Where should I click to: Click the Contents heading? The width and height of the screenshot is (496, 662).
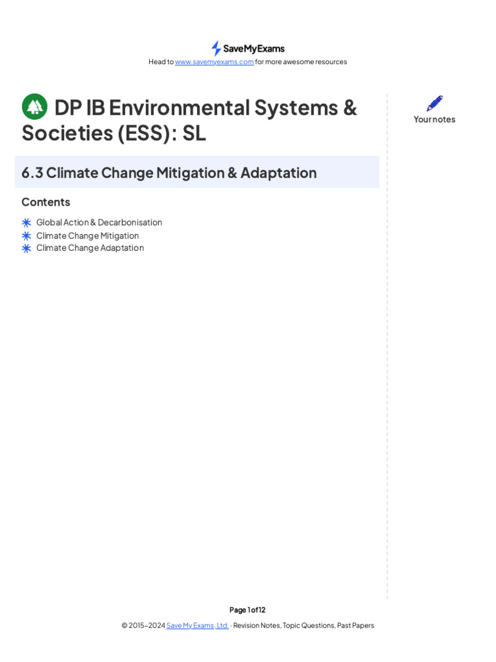pos(46,202)
